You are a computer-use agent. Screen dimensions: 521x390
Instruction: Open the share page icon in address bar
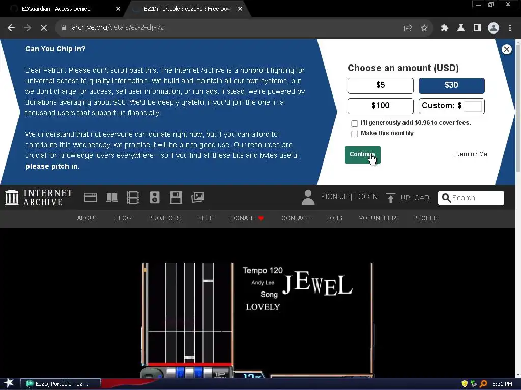click(x=408, y=28)
